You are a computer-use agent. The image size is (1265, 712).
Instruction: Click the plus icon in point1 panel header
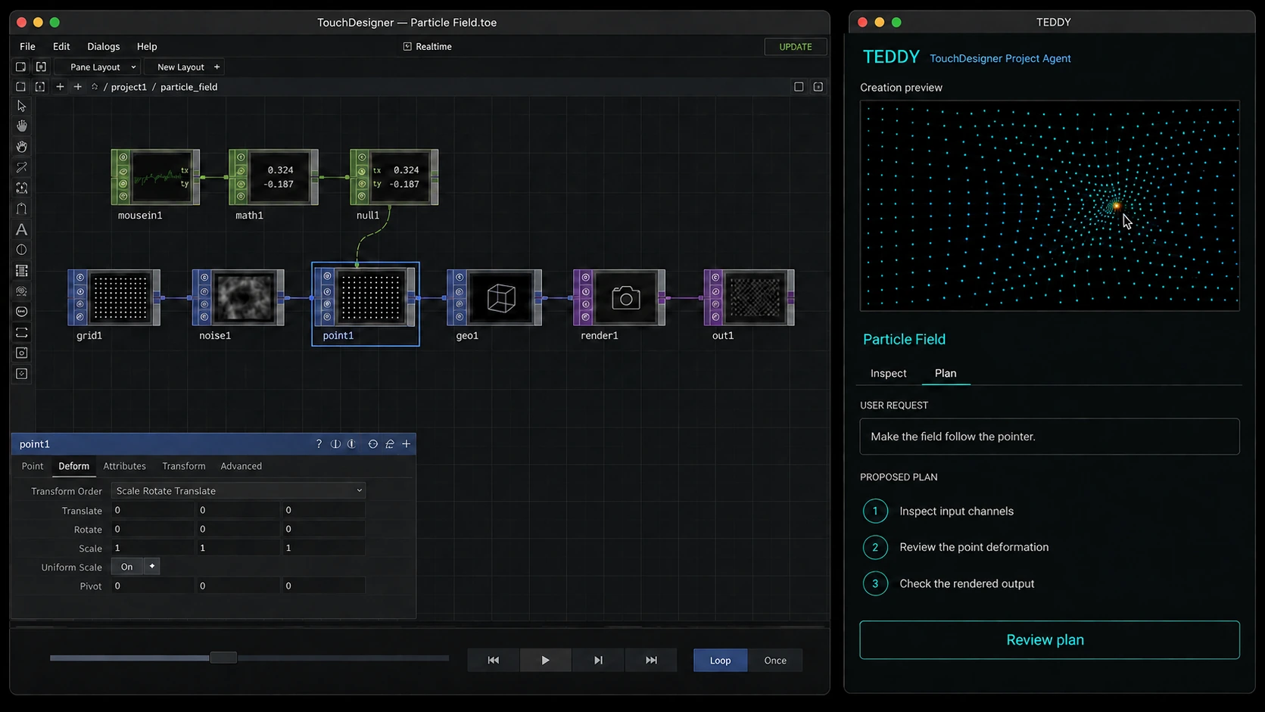[407, 444]
